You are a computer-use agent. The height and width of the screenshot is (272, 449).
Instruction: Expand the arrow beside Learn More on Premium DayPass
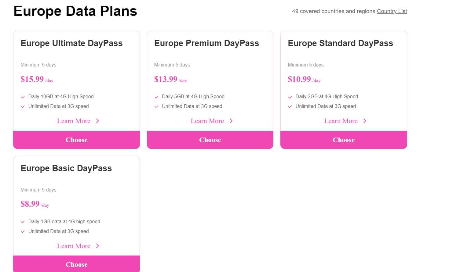[231, 121]
